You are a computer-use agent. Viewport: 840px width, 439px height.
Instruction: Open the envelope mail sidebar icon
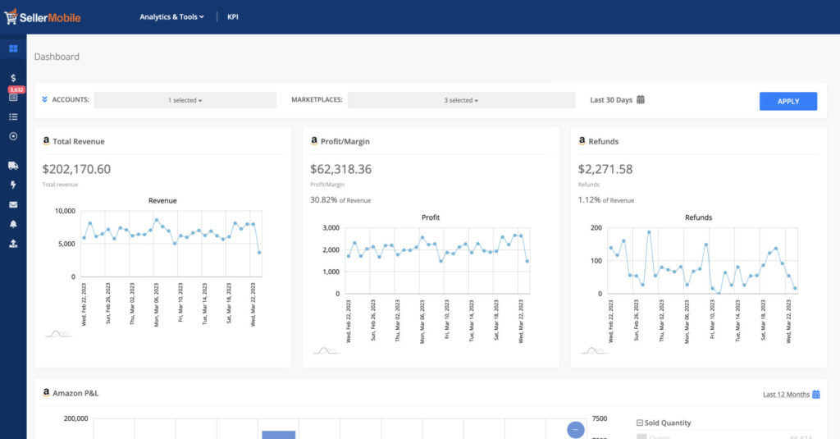point(13,205)
